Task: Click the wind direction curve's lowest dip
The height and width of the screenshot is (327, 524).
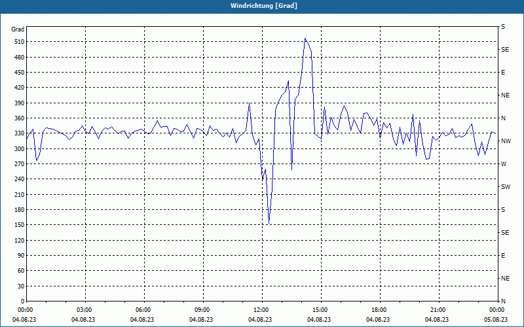Action: point(269,223)
